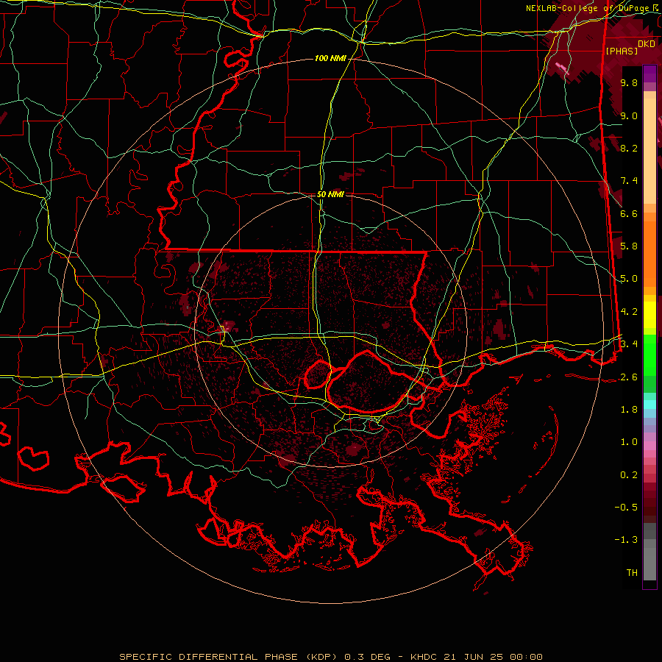Image resolution: width=662 pixels, height=662 pixels.
Task: Click the 2.6 value on the scale
Action: coord(629,377)
